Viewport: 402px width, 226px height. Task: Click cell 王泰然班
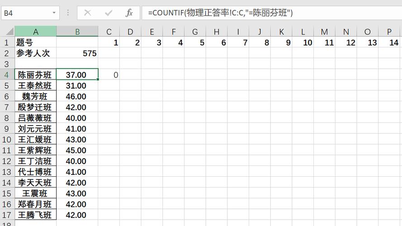pos(35,85)
